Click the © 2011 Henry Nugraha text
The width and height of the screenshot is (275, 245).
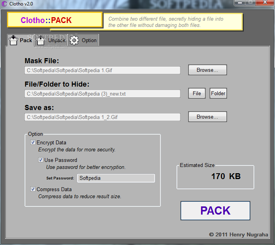point(238,234)
